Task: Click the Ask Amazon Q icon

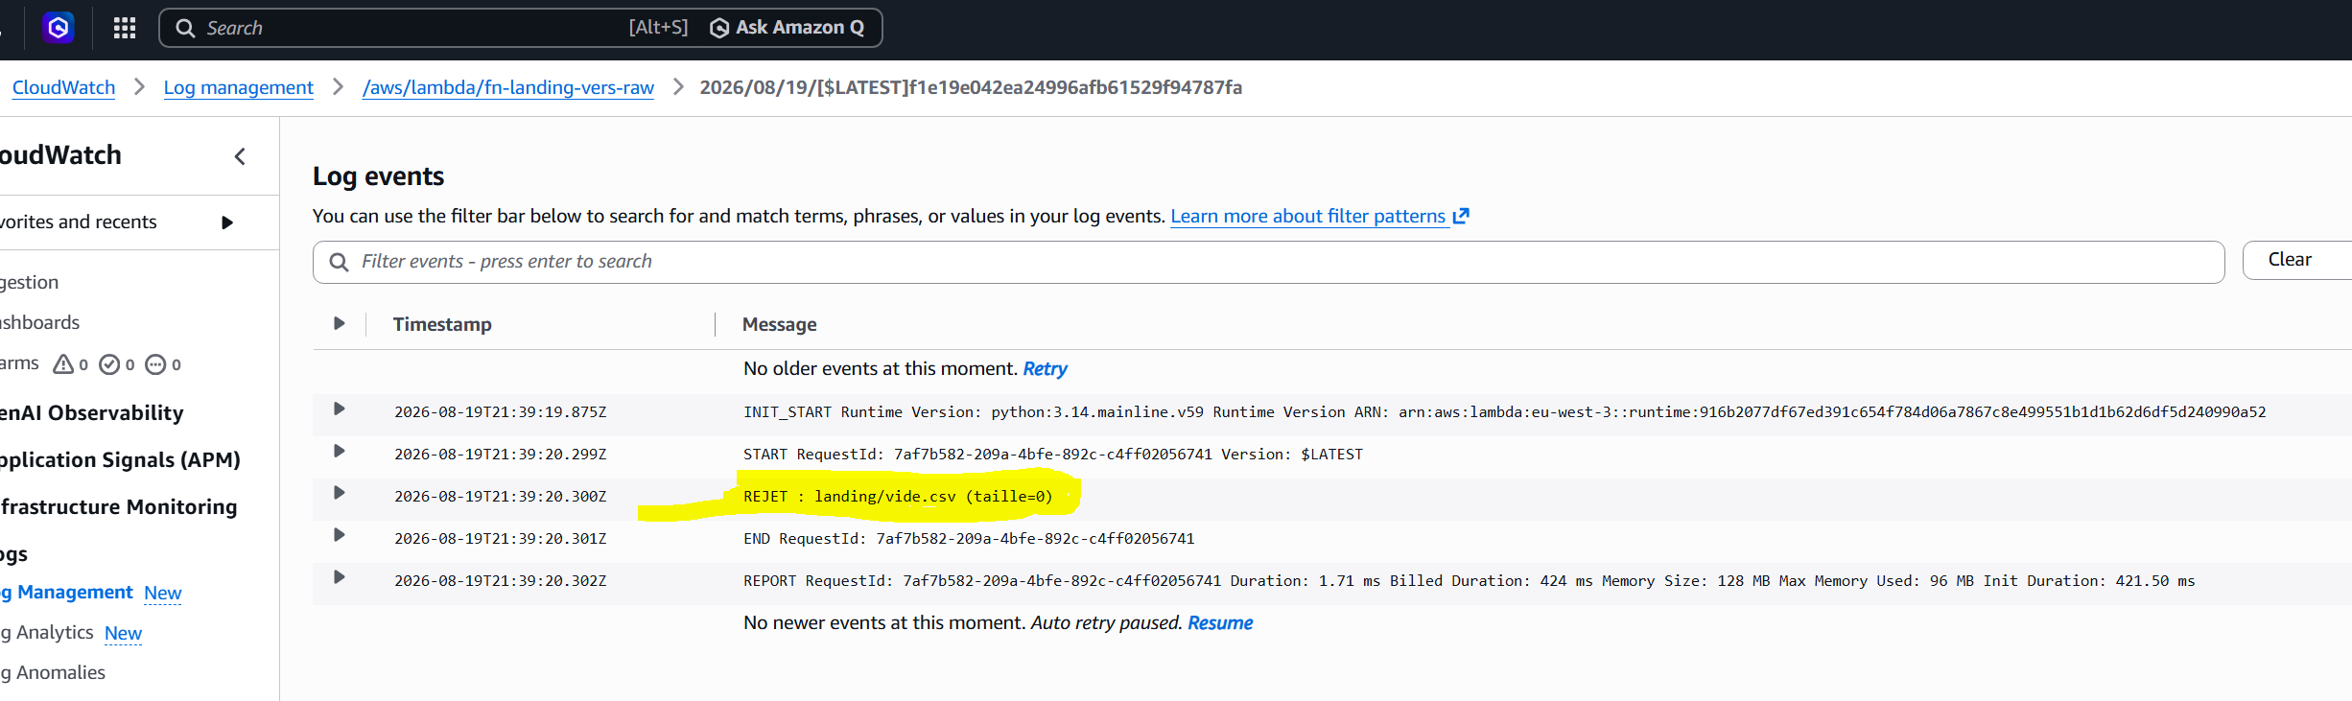Action: coord(719,28)
